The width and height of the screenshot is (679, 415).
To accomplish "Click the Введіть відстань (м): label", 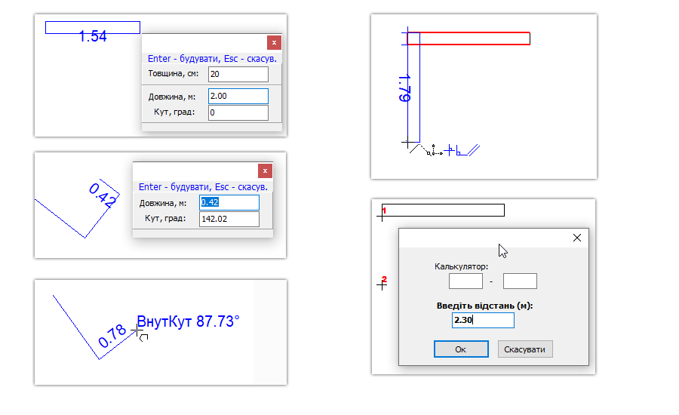I will coord(484,306).
